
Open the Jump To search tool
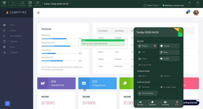(13, 4)
